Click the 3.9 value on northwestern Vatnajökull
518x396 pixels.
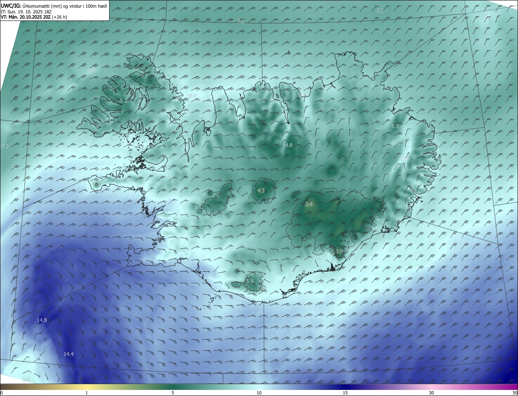[309, 204]
